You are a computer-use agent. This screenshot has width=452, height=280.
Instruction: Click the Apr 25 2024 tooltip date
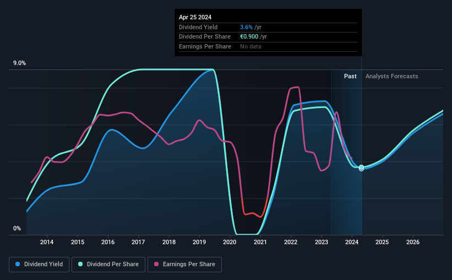click(x=195, y=17)
